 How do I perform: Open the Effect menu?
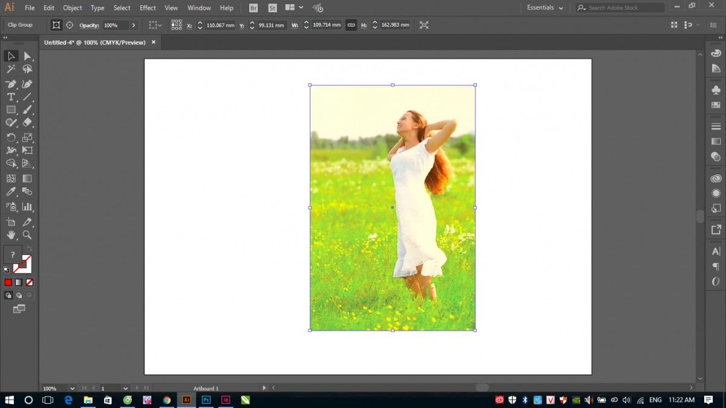click(x=148, y=8)
